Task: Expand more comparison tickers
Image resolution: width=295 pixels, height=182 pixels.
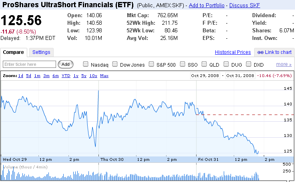Action: pyautogui.click(x=284, y=64)
